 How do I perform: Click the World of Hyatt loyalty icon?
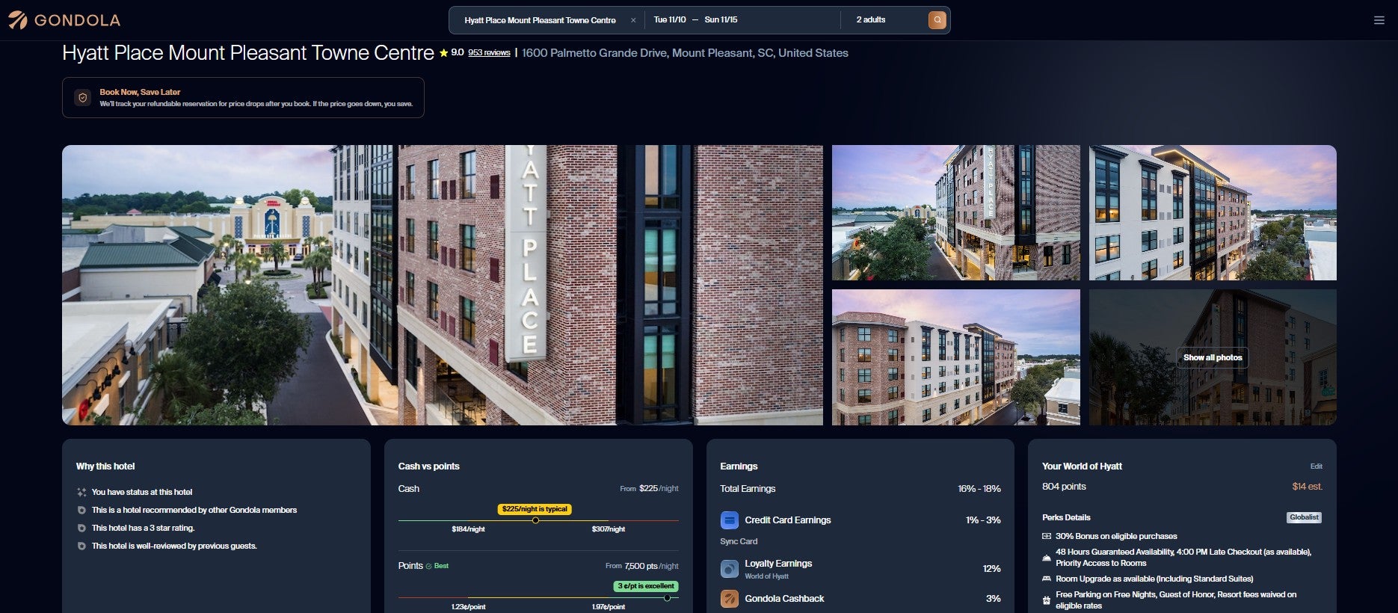tap(730, 569)
